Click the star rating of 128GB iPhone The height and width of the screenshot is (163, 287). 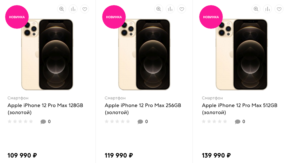[20, 121]
